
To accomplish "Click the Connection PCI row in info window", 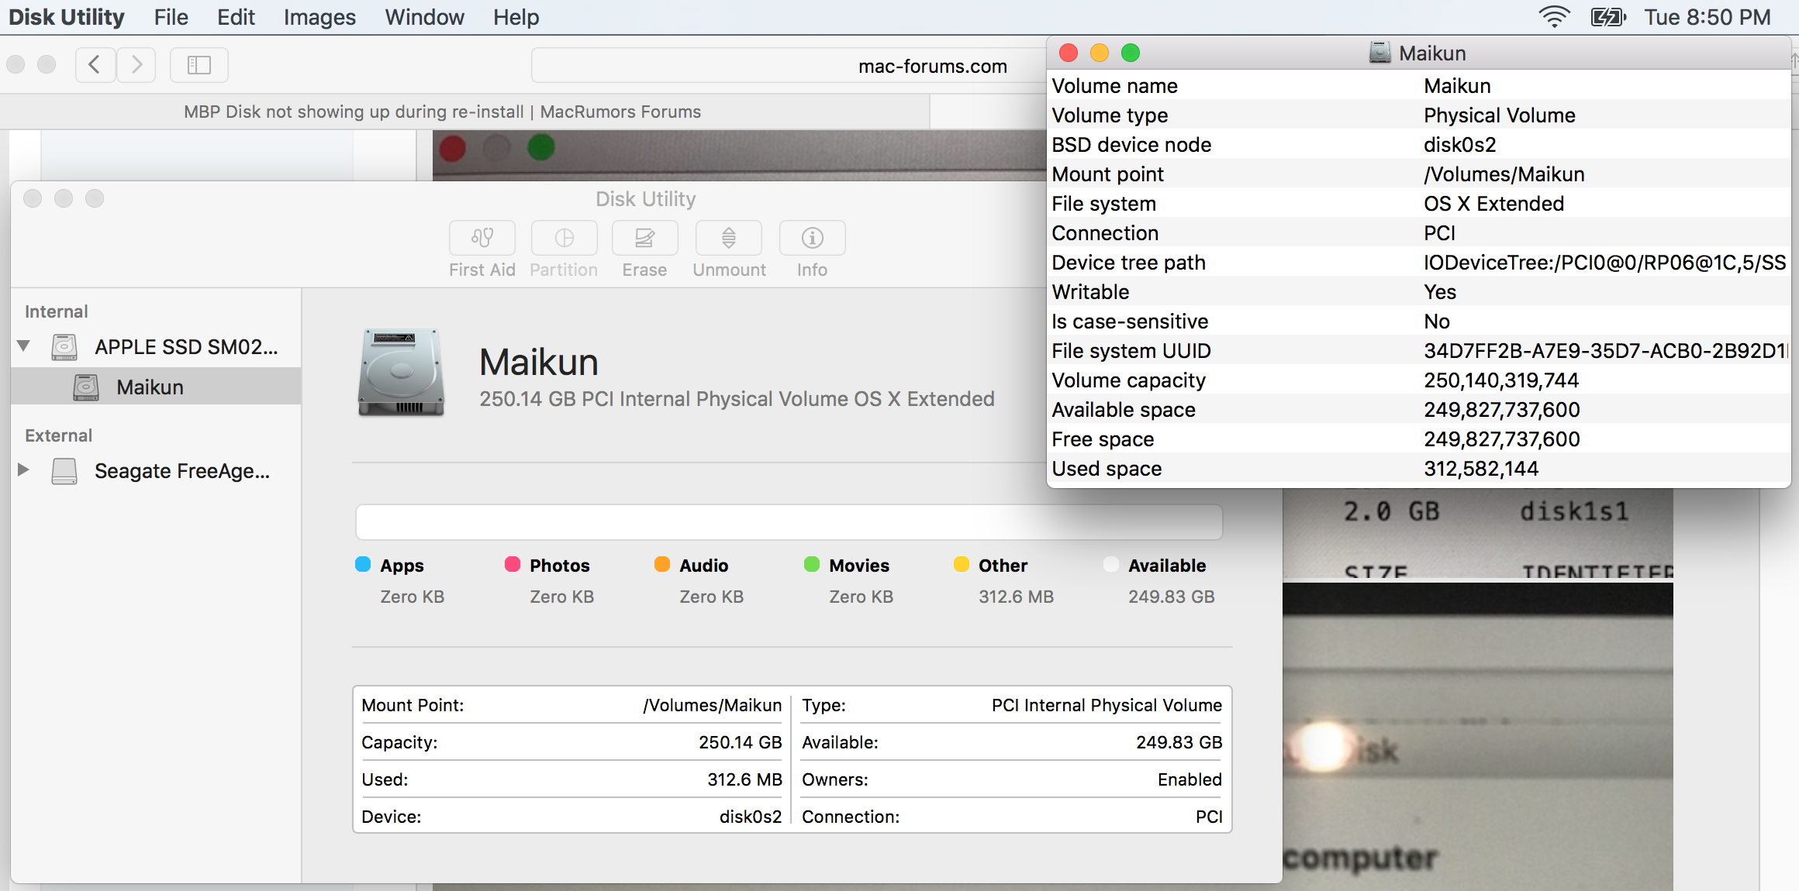I will (1419, 233).
